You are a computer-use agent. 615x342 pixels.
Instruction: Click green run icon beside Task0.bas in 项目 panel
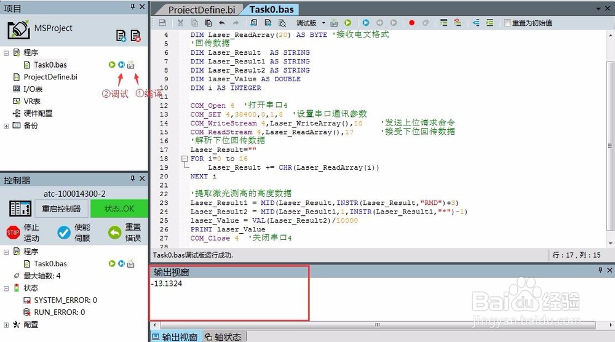pyautogui.click(x=112, y=65)
